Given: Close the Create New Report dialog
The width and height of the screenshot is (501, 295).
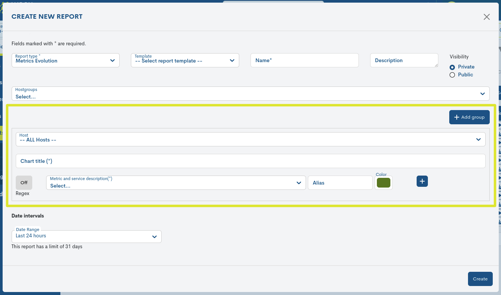Looking at the screenshot, I should [x=486, y=17].
